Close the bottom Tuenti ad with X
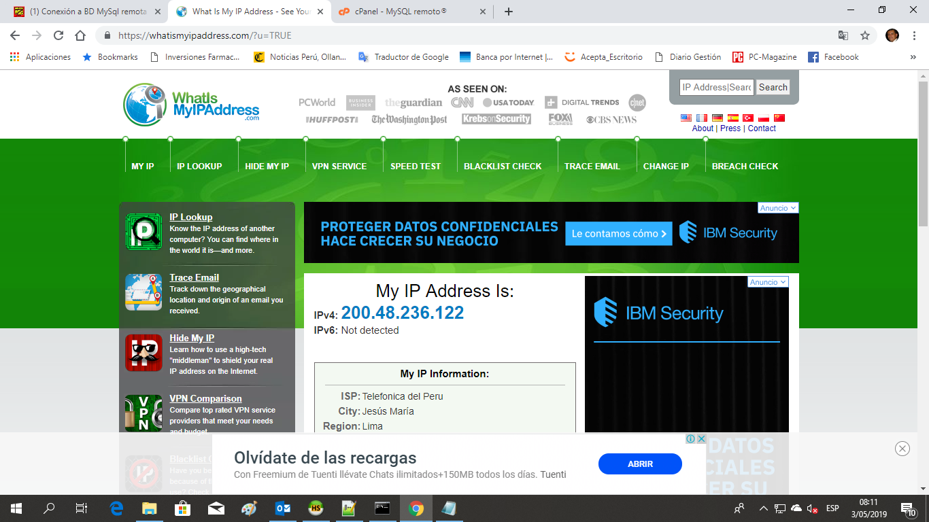This screenshot has width=929, height=522. click(902, 448)
